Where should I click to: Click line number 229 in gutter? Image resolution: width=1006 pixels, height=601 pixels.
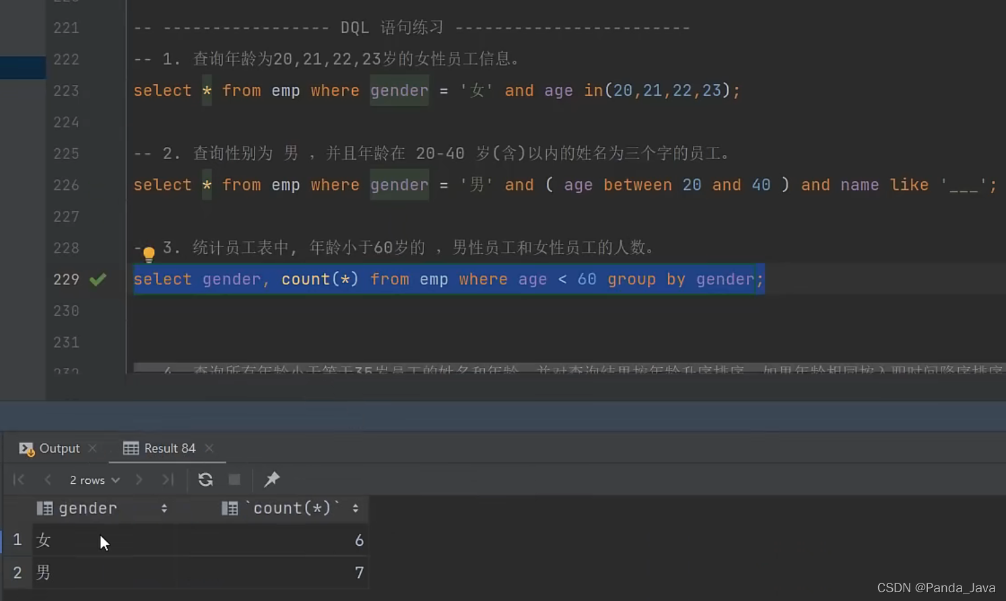pyautogui.click(x=66, y=280)
